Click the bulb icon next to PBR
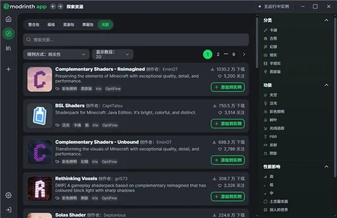 point(266,137)
